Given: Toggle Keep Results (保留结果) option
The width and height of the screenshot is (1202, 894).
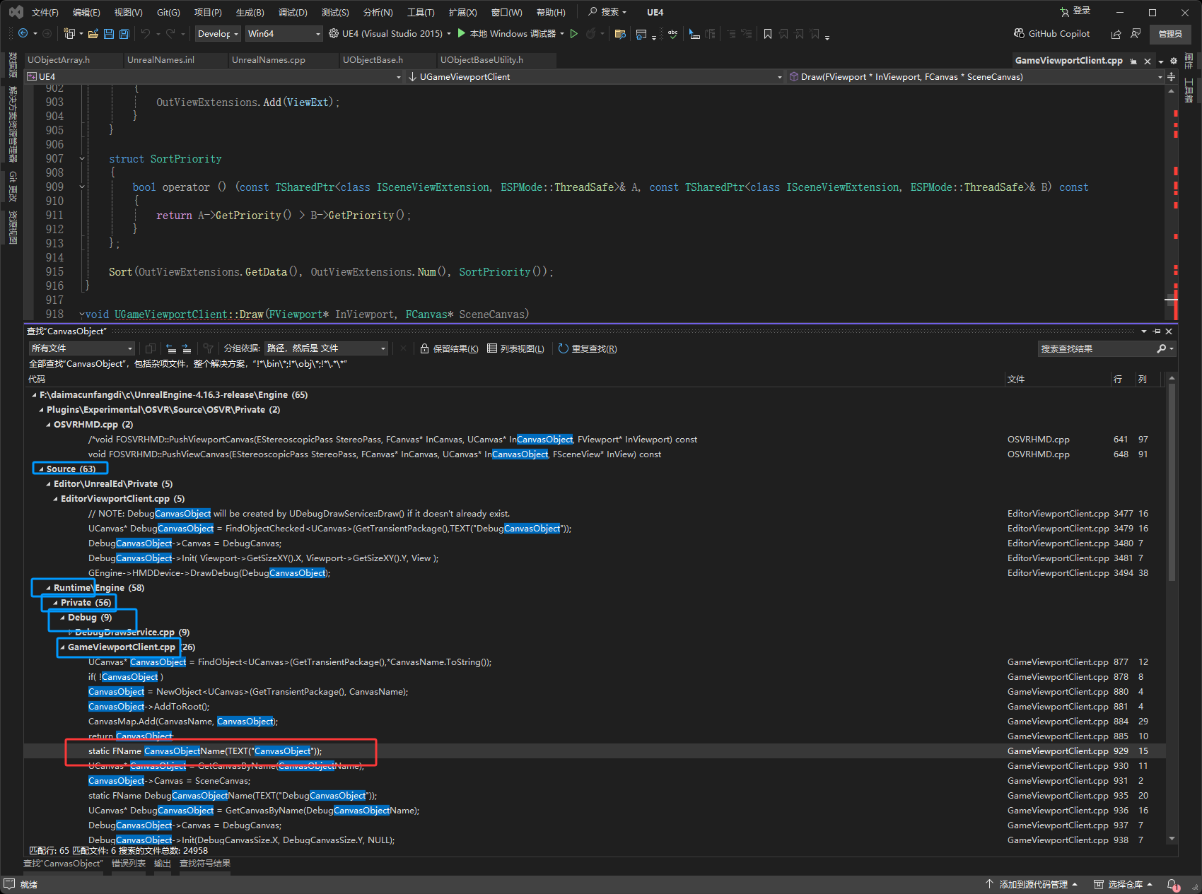Looking at the screenshot, I should (x=449, y=348).
